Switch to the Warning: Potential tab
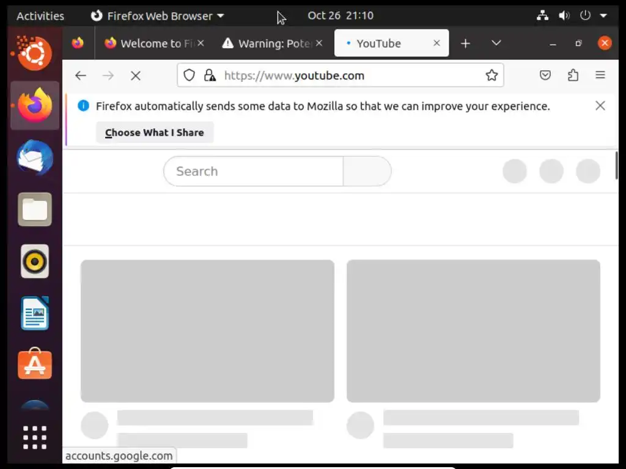626x469 pixels. click(x=273, y=43)
